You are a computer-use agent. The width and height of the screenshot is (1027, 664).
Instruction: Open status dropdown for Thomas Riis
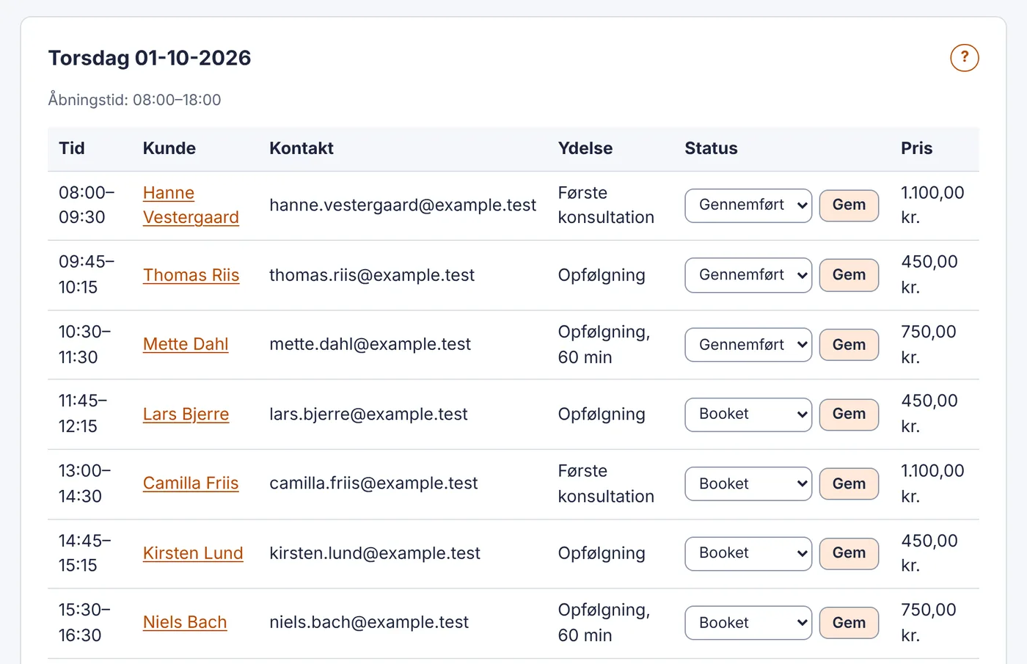point(748,275)
